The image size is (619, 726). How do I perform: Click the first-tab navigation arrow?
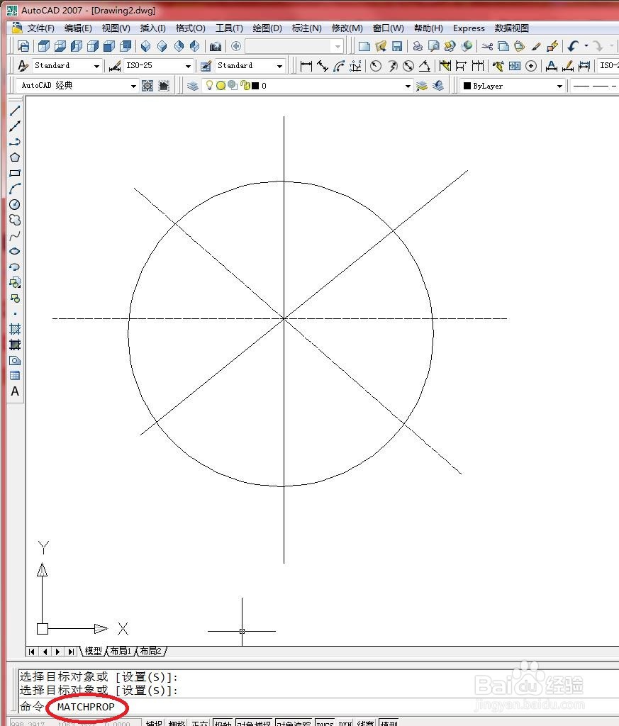[31, 652]
